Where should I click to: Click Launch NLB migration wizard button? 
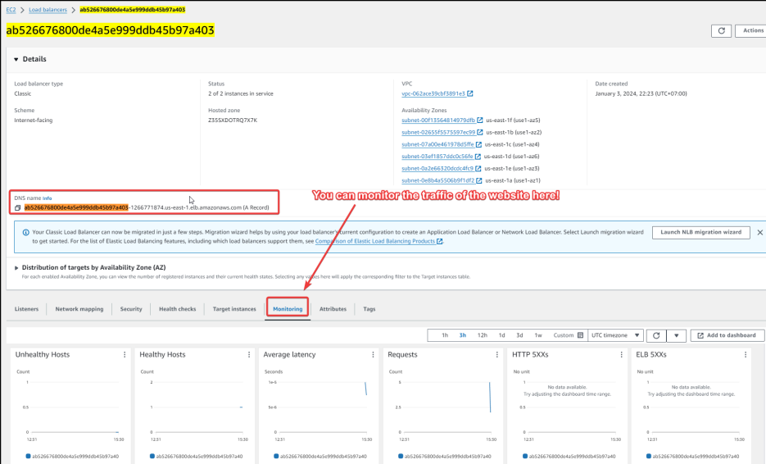[x=701, y=233]
